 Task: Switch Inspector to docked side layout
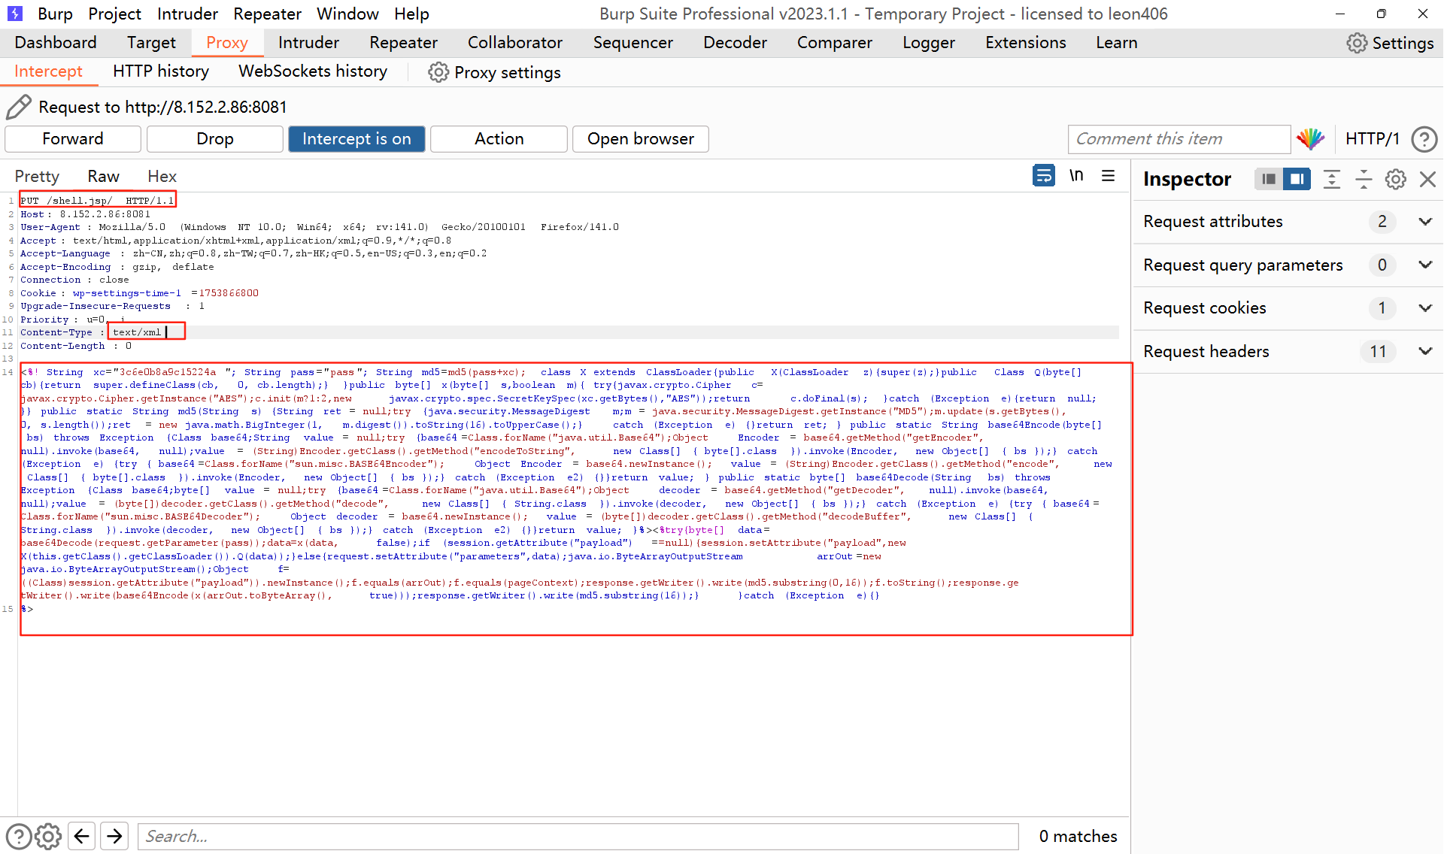1268,179
